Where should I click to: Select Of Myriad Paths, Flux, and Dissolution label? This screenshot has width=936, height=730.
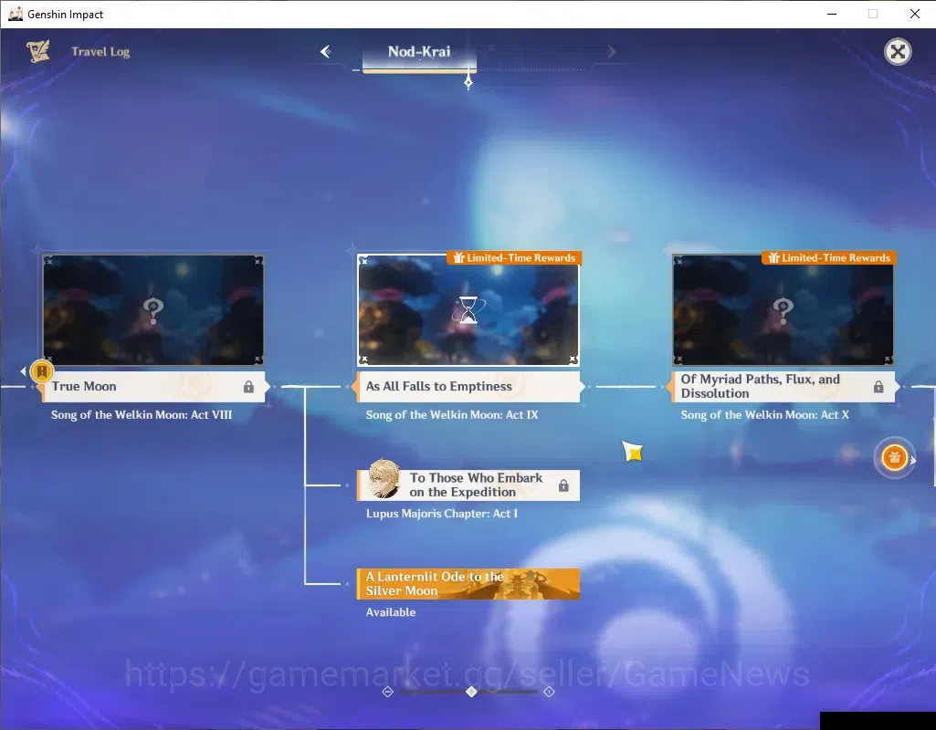[x=784, y=387]
